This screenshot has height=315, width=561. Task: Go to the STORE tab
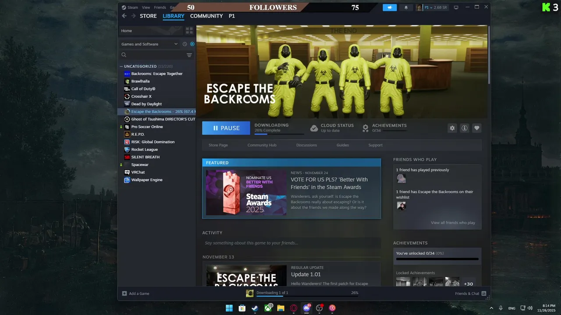point(148,16)
